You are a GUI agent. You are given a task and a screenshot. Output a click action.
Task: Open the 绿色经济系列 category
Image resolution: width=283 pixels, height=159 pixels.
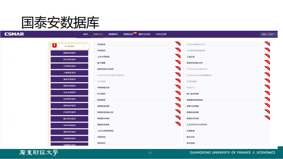click(69, 106)
